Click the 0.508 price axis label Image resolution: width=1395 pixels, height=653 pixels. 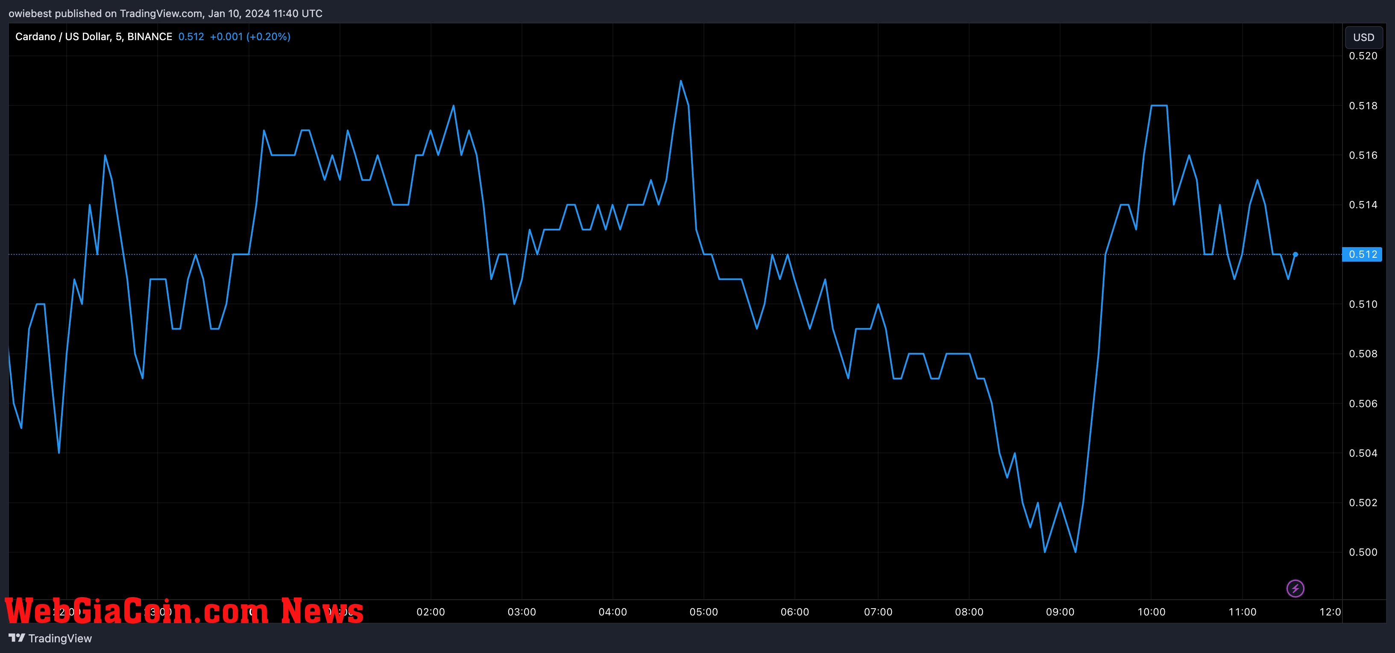point(1363,354)
